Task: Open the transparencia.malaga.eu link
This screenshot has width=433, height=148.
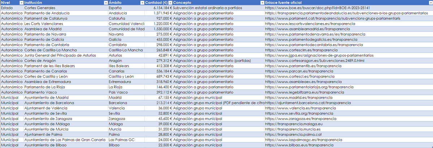Action: pos(294,124)
